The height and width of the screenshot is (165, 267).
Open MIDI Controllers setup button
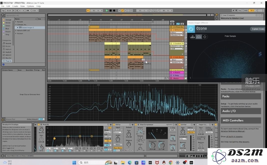[x=240, y=120]
